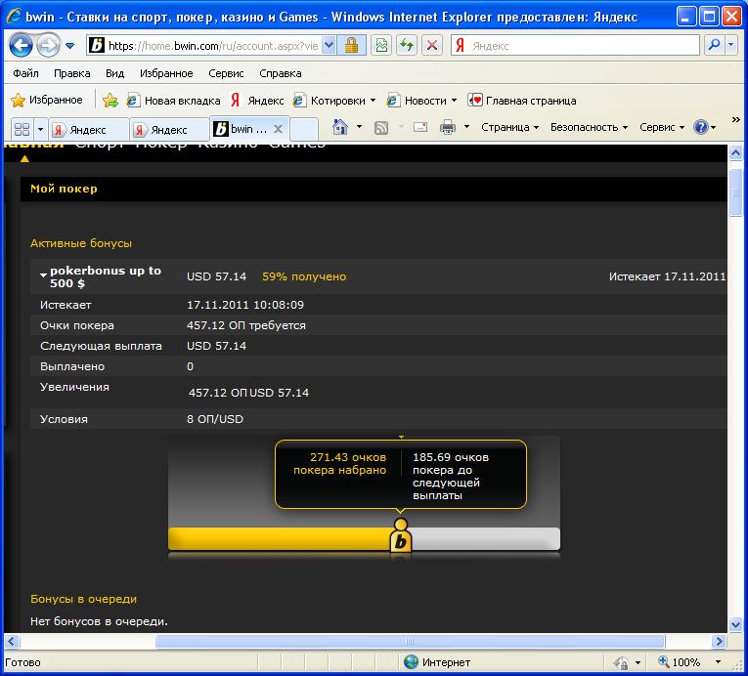Click the vertical scrollbar up arrow
This screenshot has height=676, width=748.
(x=735, y=153)
